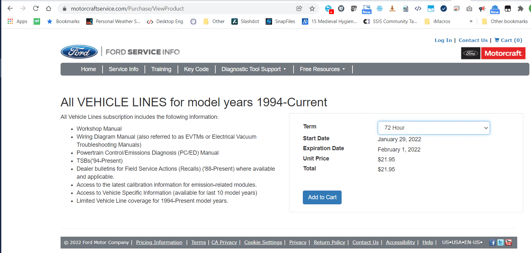Viewport: 531px width, 253px height.
Task: Open the Training menu item
Action: (x=161, y=69)
